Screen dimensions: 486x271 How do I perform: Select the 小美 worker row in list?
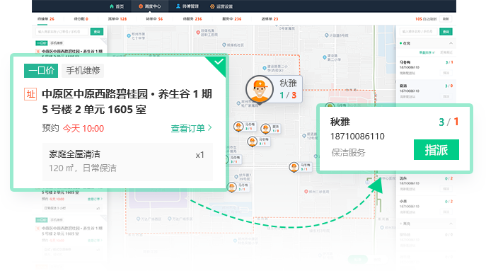(427, 207)
